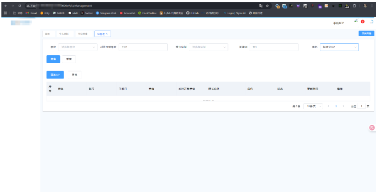Open the bookmarks folder next to apps grid
Viewport: 377px width, 192px height.
18,13
